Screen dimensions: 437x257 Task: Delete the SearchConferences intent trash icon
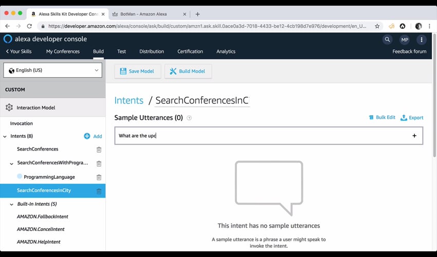[x=99, y=150]
